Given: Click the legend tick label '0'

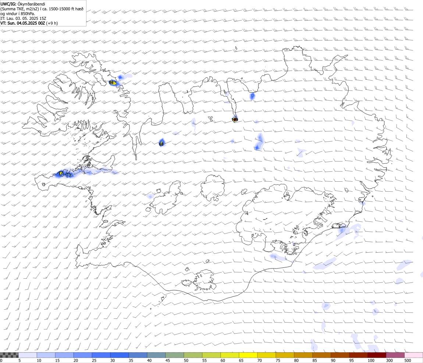Looking at the screenshot, I should (1, 360).
